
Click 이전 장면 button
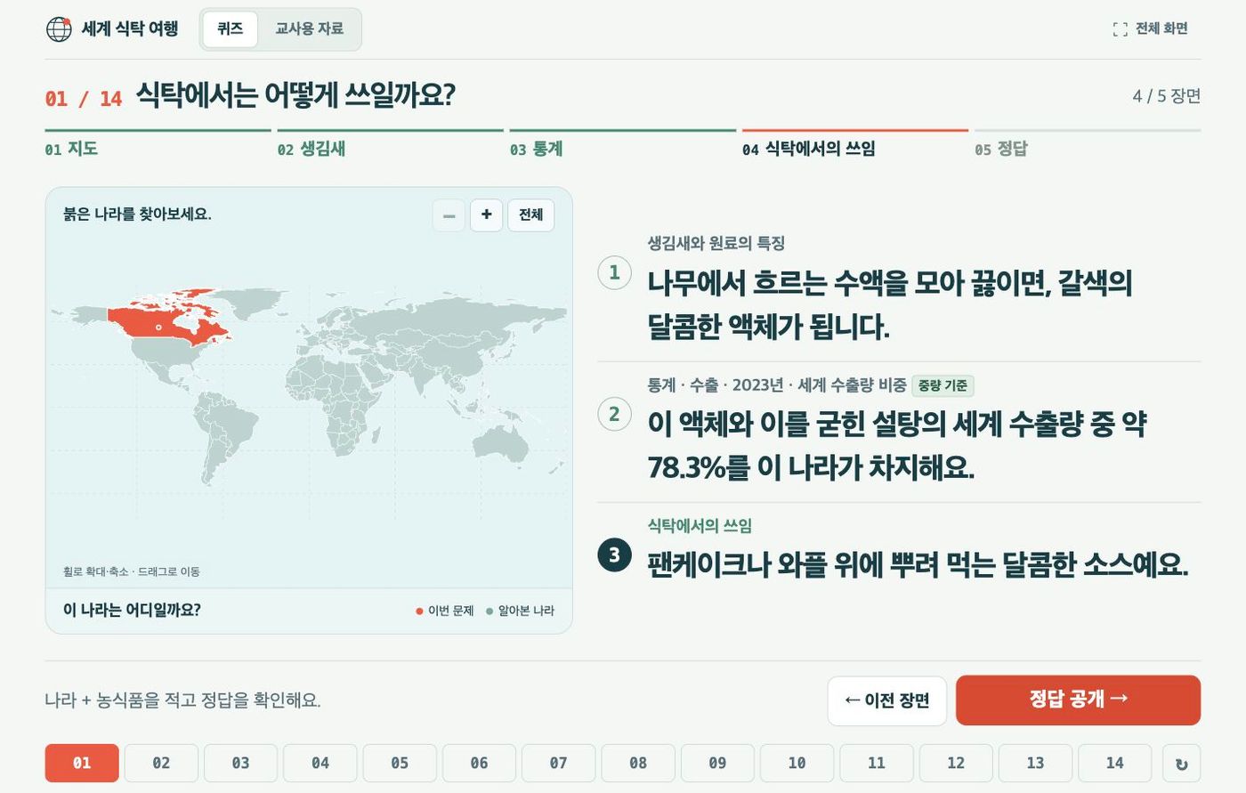pos(887,701)
